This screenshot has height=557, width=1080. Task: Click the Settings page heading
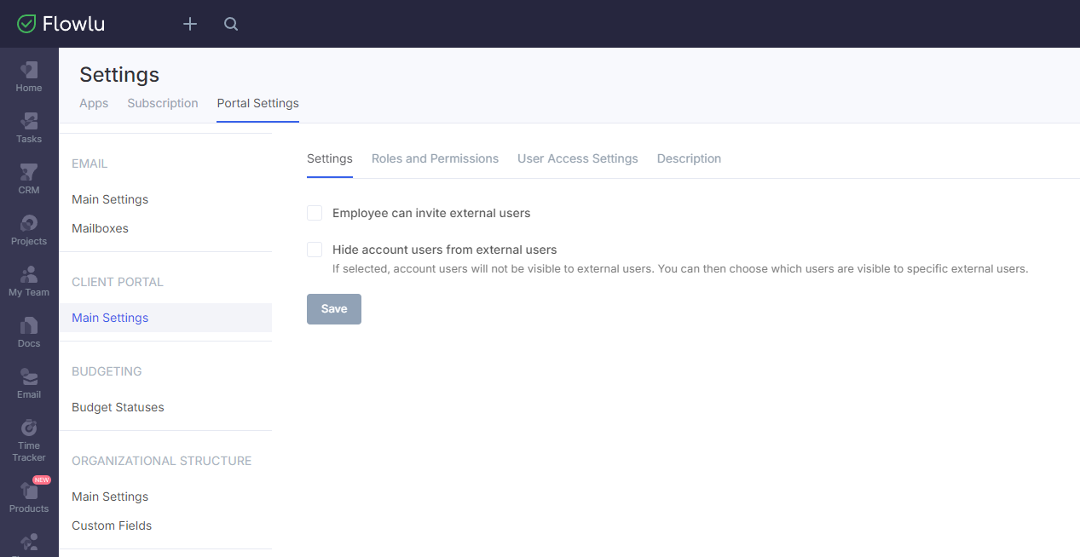coord(119,75)
